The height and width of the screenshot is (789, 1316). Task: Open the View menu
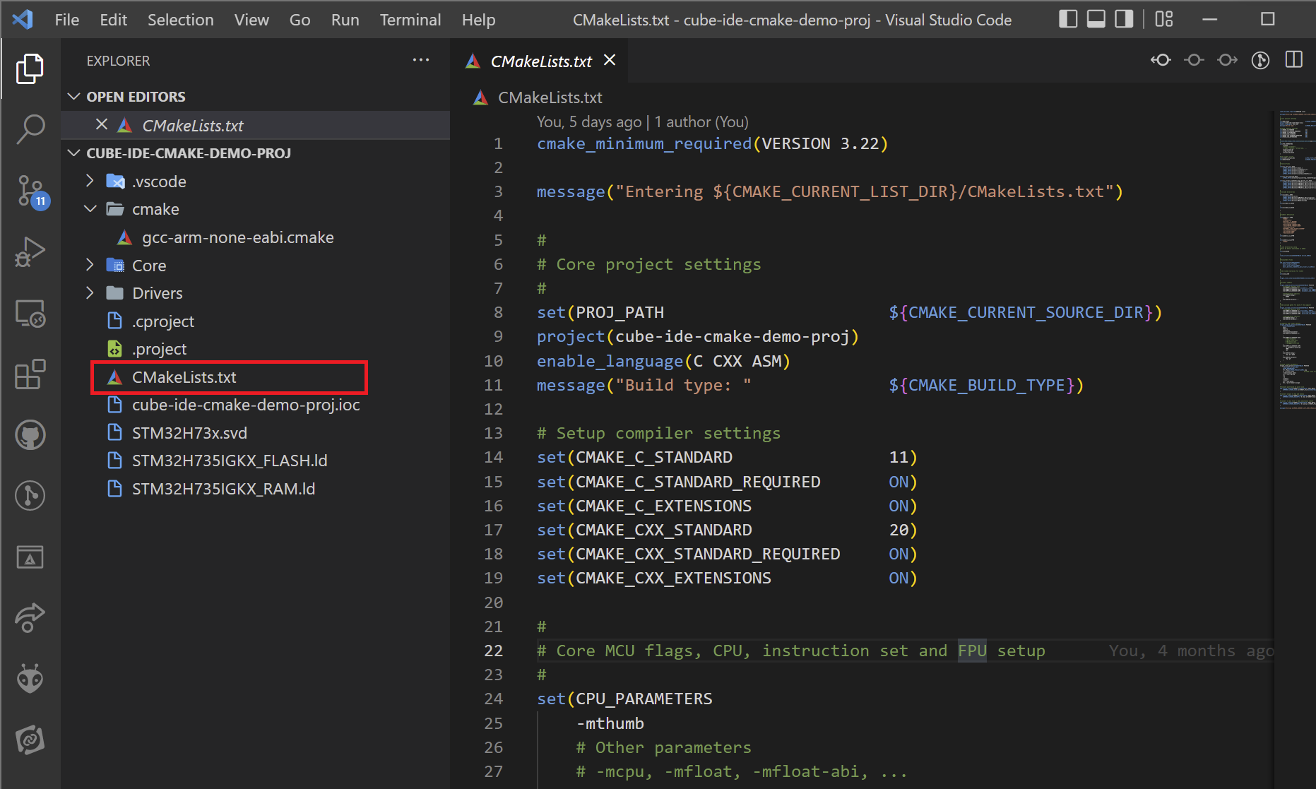tap(251, 20)
